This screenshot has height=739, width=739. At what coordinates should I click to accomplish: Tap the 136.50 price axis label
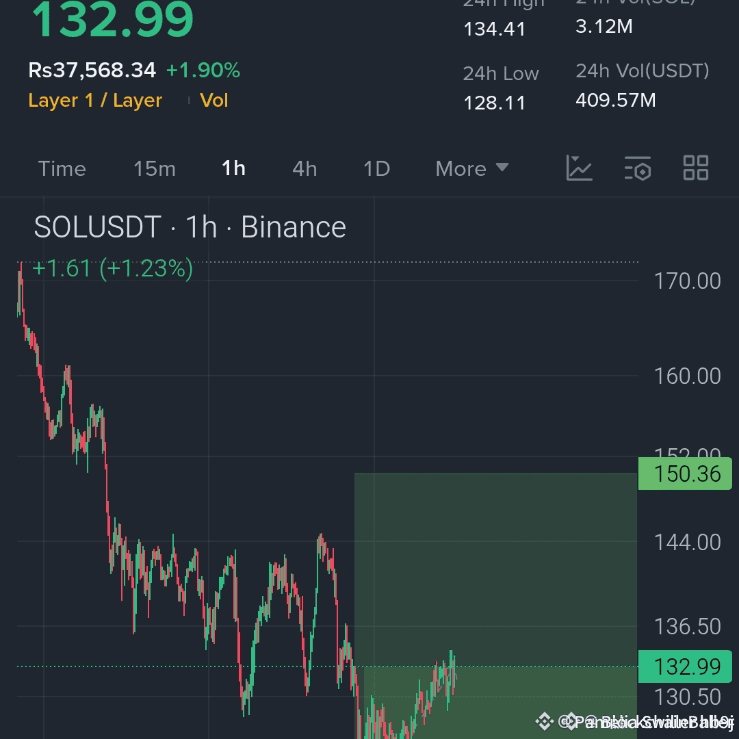[687, 626]
